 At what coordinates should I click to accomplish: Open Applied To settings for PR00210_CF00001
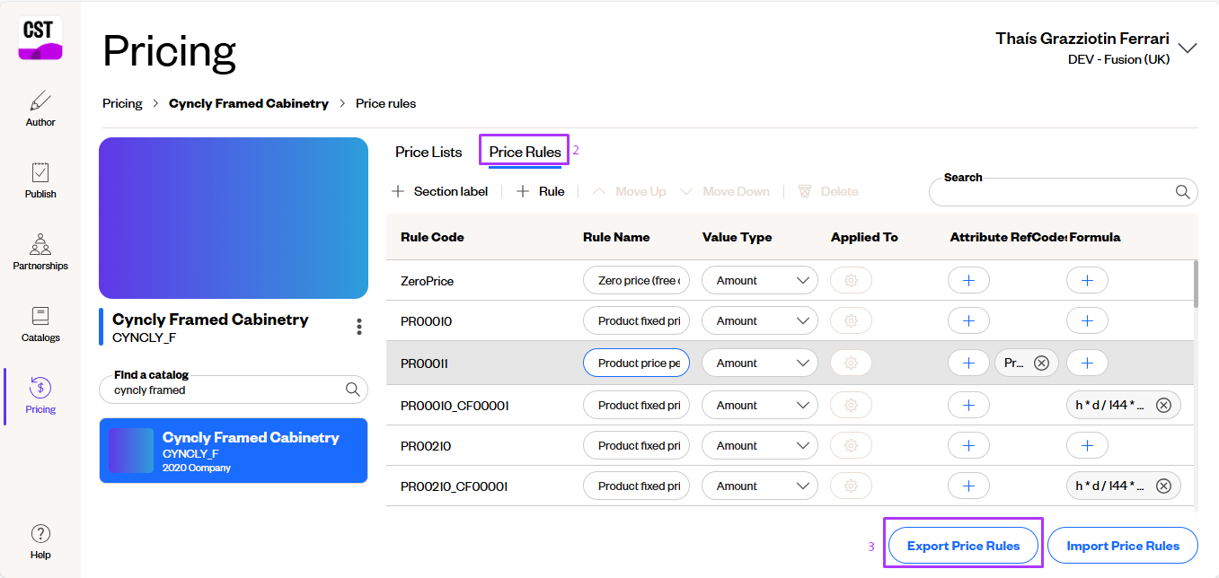852,486
